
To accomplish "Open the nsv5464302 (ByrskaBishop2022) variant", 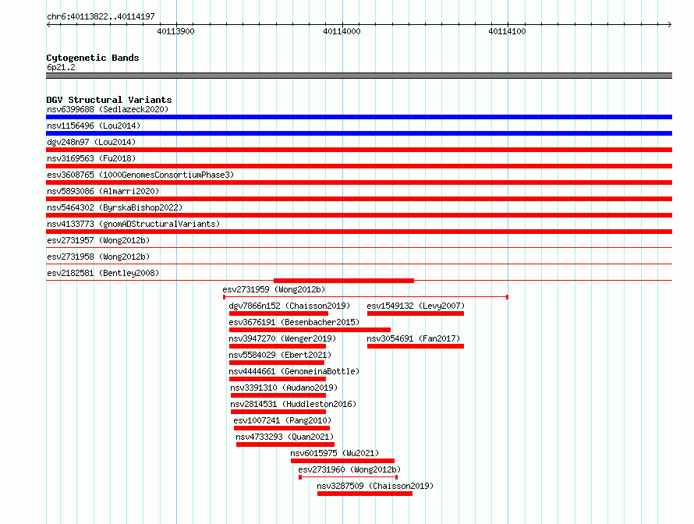I will (x=115, y=207).
